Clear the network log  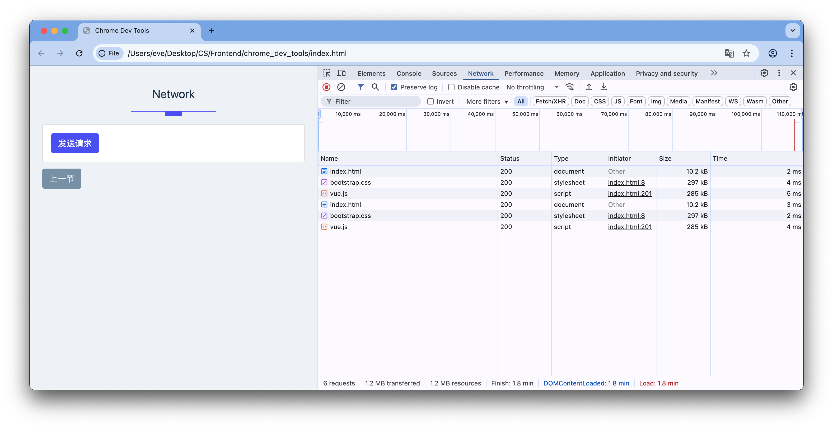coord(341,87)
